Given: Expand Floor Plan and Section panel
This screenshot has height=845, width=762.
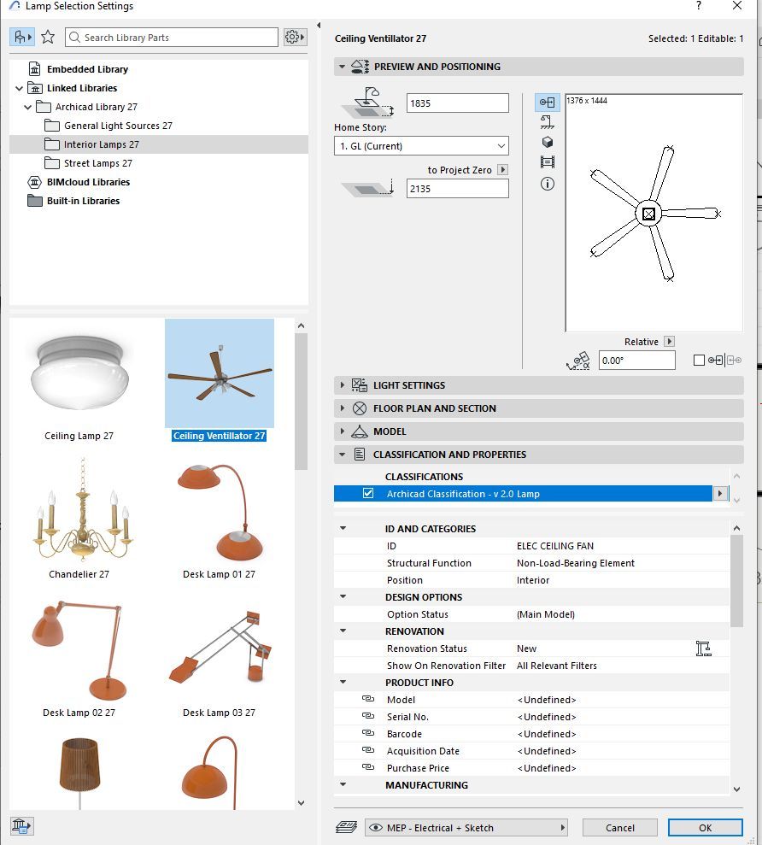Looking at the screenshot, I should click(x=342, y=408).
